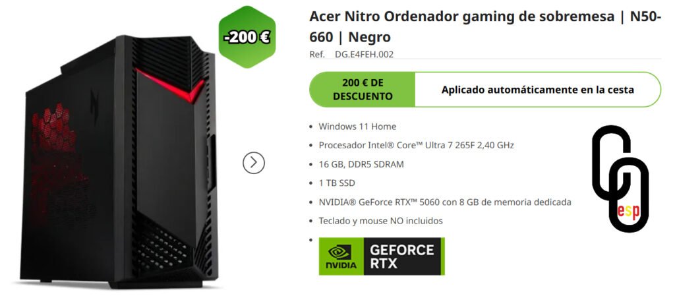Click the red-yellow 'esp' label in chain logo
The height and width of the screenshot is (296, 675).
pos(628,211)
